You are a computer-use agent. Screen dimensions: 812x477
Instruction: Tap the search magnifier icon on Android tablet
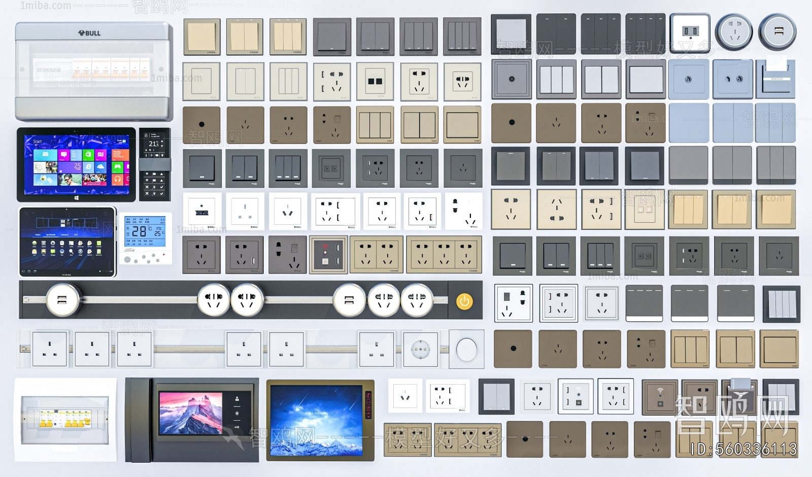click(71, 252)
